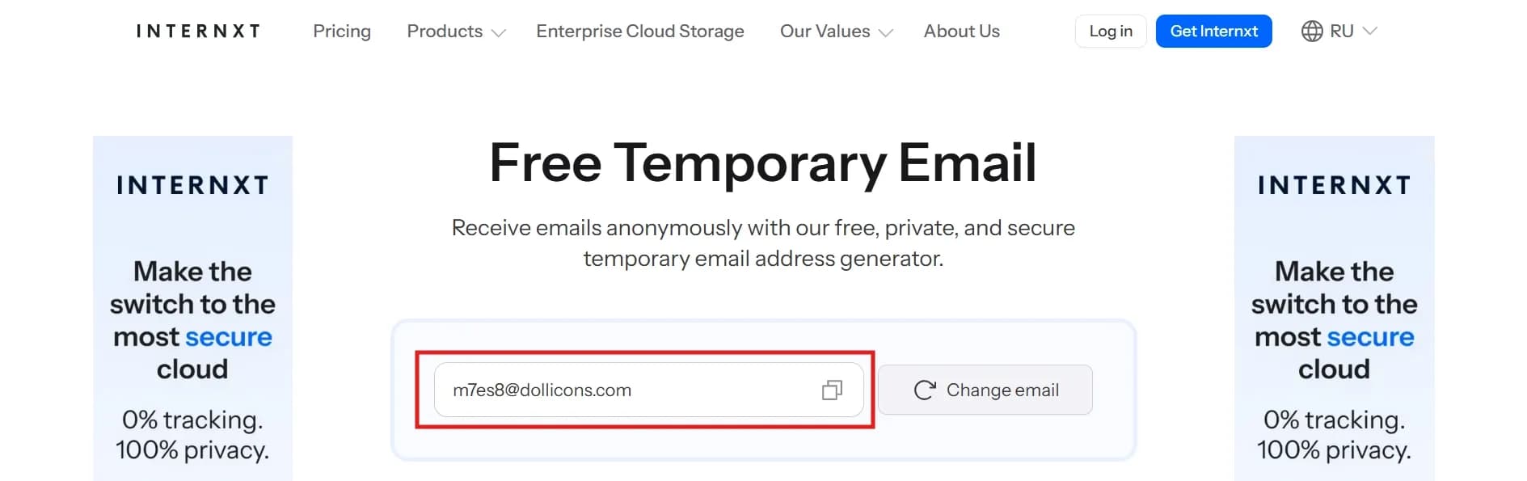The image size is (1527, 481).
Task: Click the refresh icon inside Change email
Action: pyautogui.click(x=926, y=390)
